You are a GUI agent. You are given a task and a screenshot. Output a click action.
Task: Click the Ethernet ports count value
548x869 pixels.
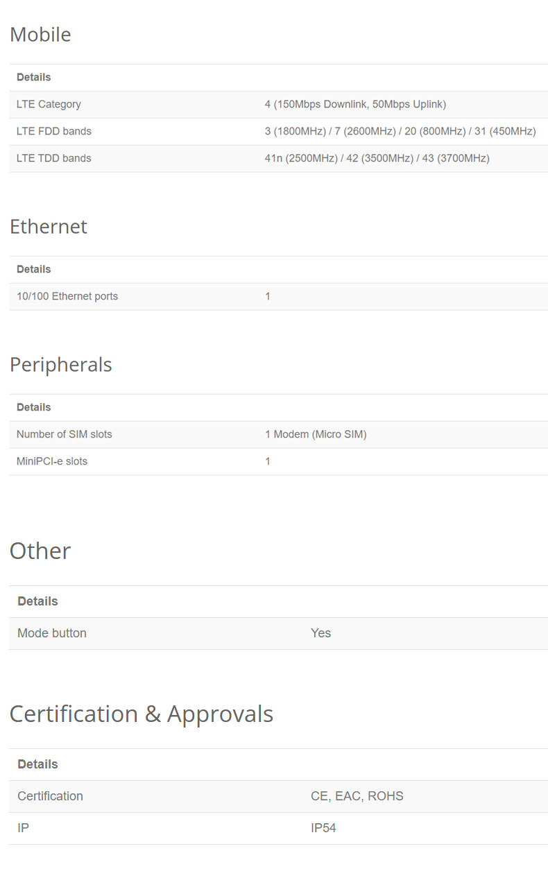click(x=268, y=296)
